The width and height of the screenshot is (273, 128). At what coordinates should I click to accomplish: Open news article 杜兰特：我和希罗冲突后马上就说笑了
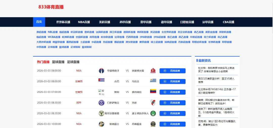[x=216, y=70]
